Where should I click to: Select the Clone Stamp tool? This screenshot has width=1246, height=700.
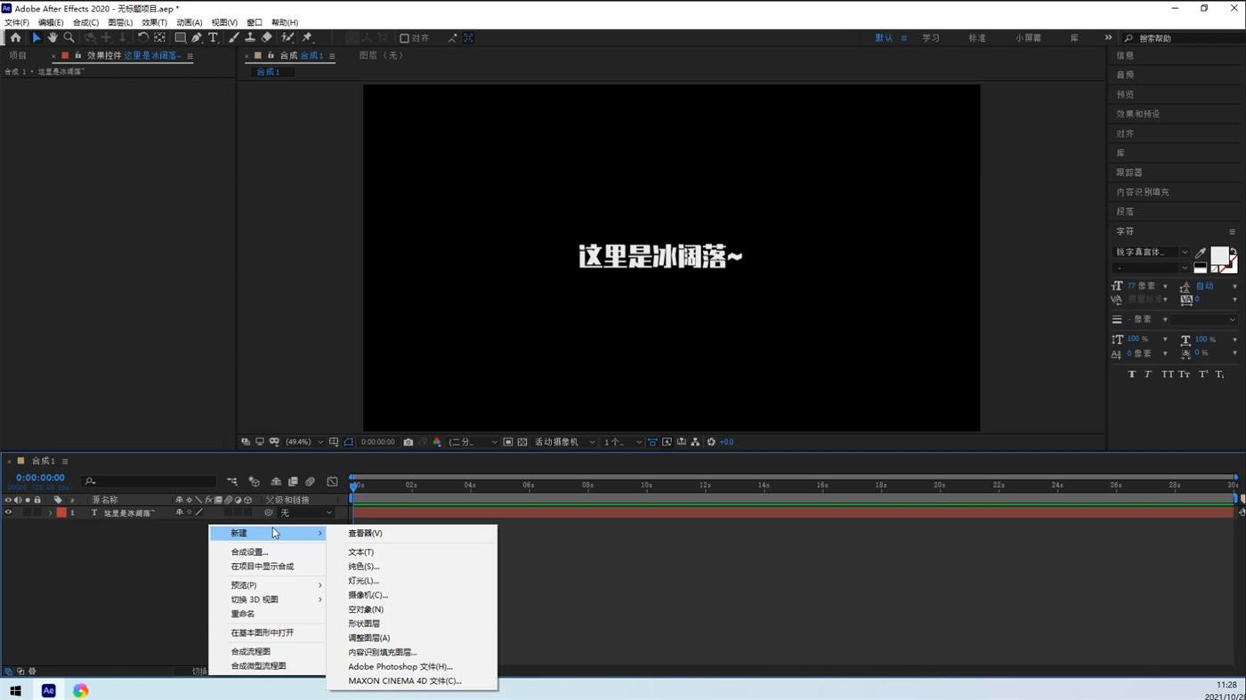tap(250, 37)
